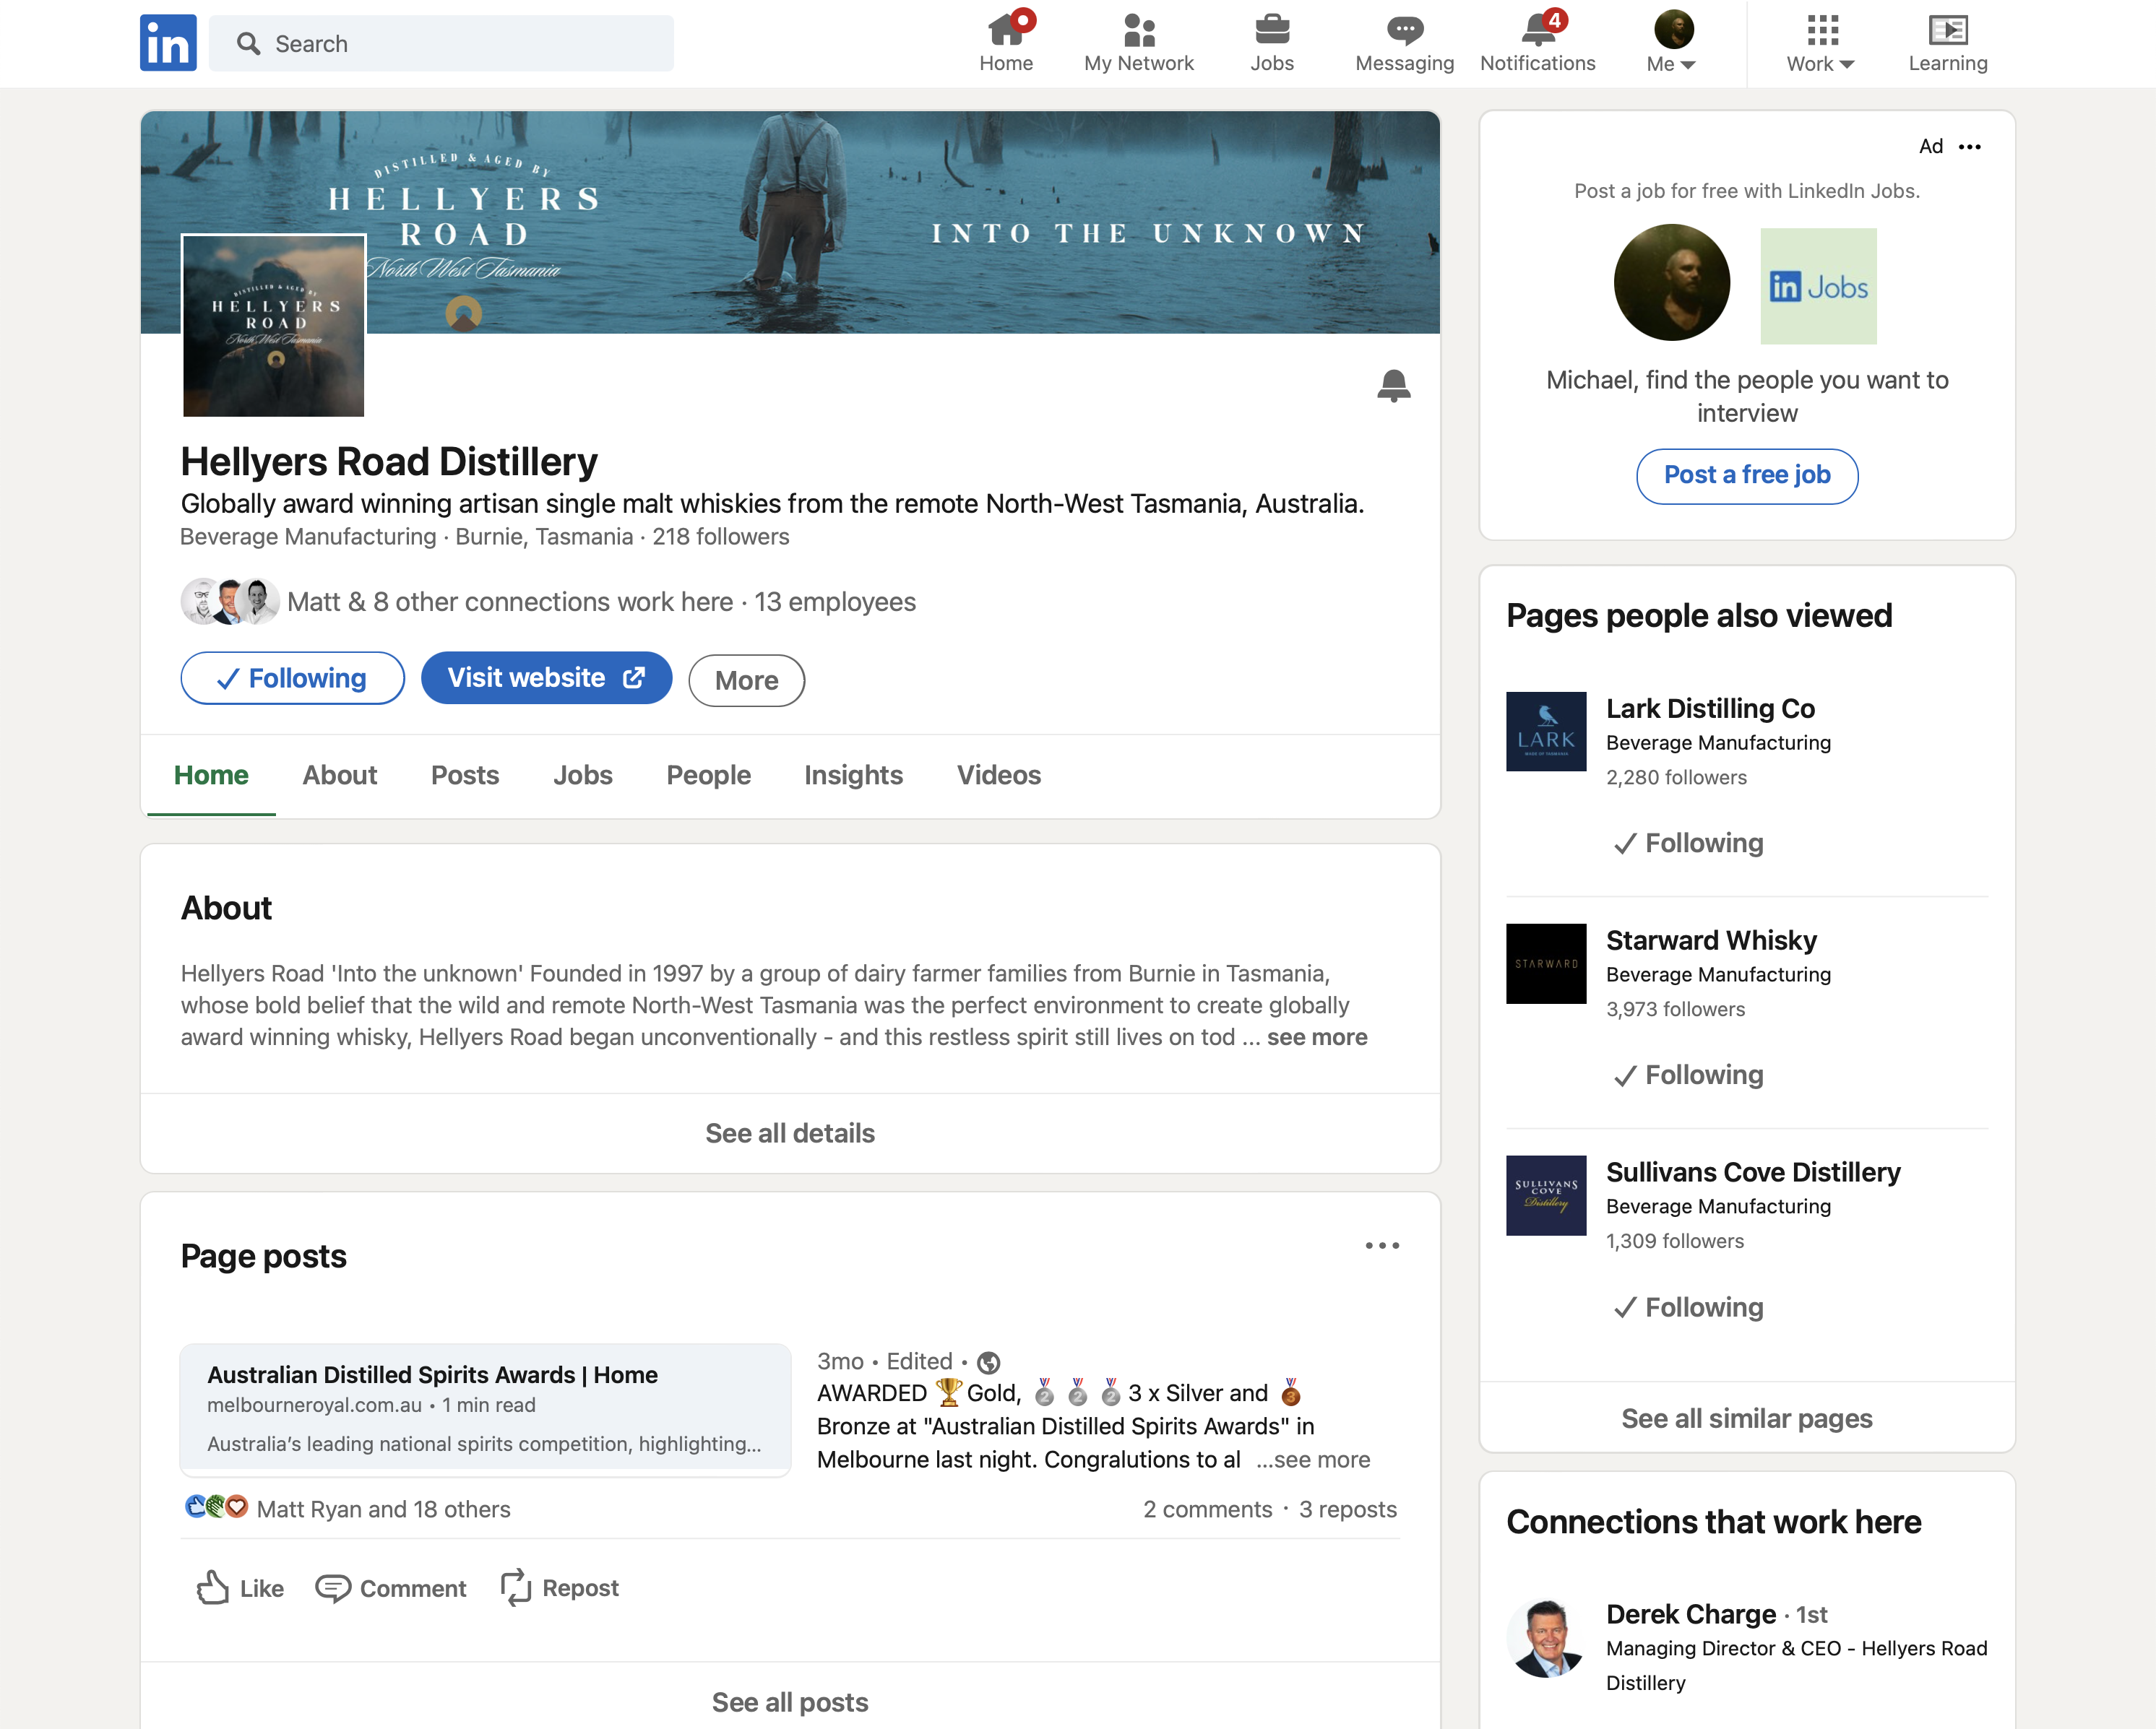The height and width of the screenshot is (1729, 2156).
Task: Toggle Following for Lark Distilling Co
Action: click(1689, 844)
